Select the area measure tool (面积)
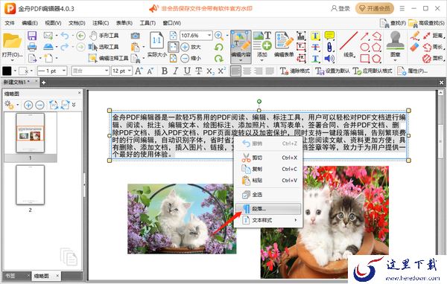 [x=434, y=58]
